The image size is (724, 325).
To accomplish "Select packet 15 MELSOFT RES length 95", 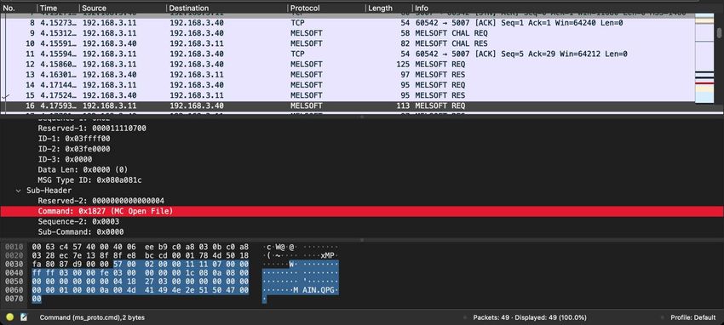I will [x=348, y=95].
